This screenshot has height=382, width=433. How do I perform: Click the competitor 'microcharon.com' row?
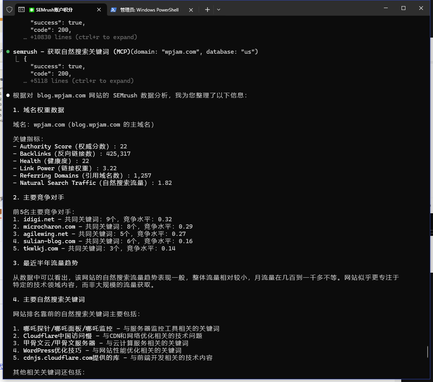(103, 227)
